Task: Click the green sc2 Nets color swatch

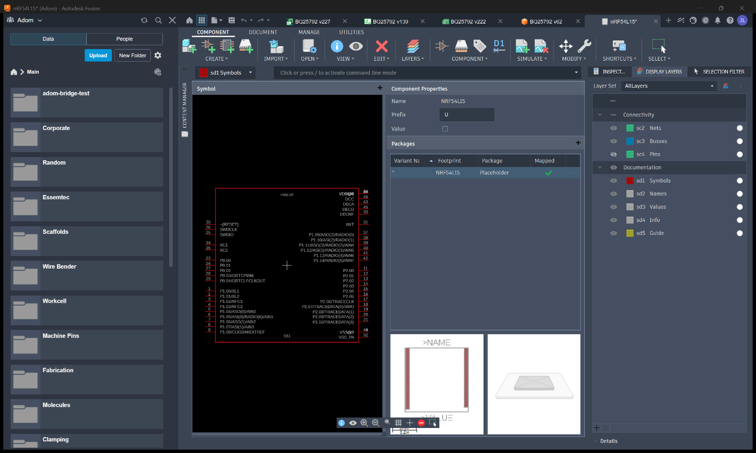Action: coord(630,128)
